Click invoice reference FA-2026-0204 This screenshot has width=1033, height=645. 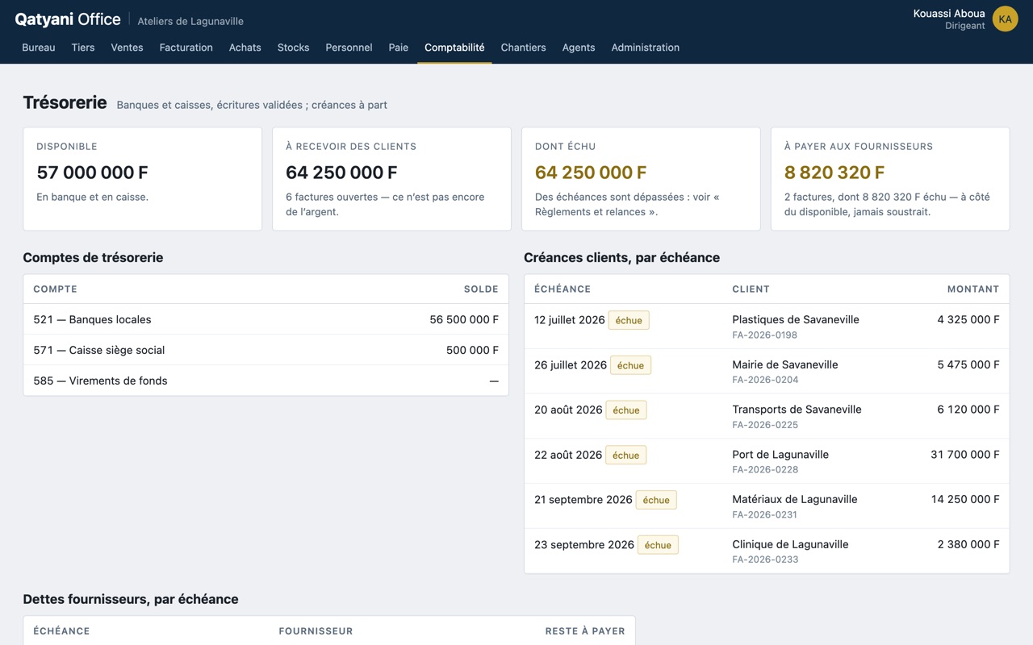coord(765,380)
